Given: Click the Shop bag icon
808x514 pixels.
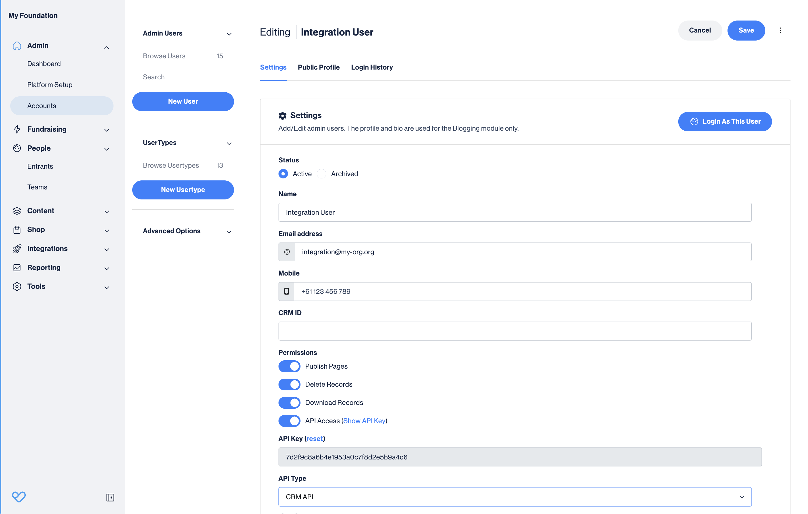Looking at the screenshot, I should click(x=17, y=230).
